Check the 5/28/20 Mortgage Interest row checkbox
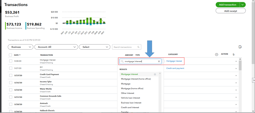The height and width of the screenshot is (113, 255). point(11,61)
